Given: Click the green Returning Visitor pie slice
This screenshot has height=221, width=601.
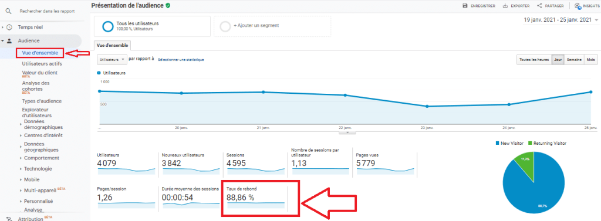Looking at the screenshot, I should (x=526, y=165).
